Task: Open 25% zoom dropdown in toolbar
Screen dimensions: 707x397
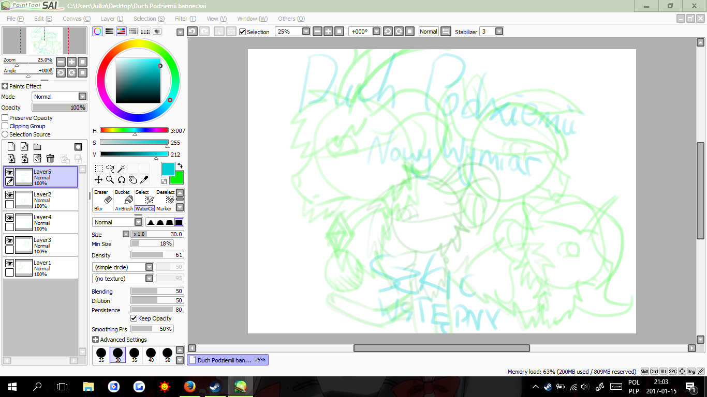Action: [x=306, y=32]
